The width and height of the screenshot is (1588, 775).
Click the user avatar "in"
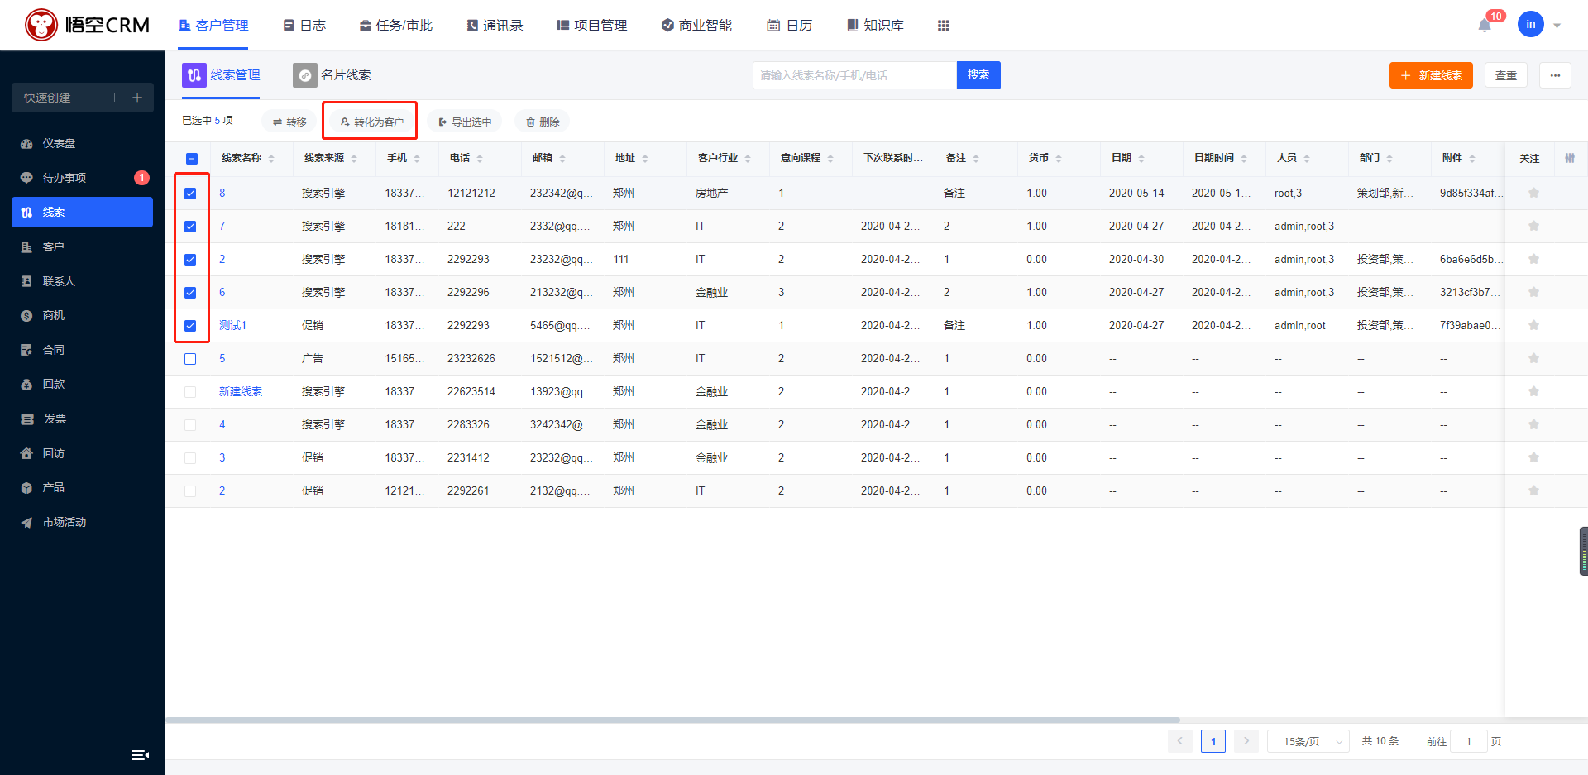tap(1530, 25)
